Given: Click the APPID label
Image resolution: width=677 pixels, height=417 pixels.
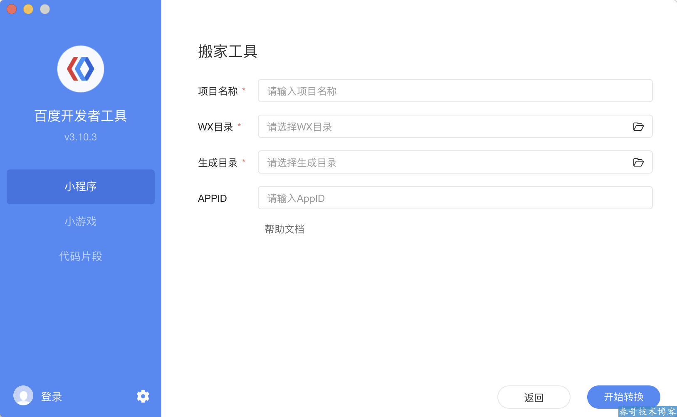Looking at the screenshot, I should [212, 199].
